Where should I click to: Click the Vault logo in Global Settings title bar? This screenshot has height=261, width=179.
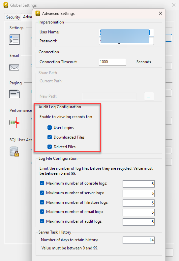click(6, 5)
